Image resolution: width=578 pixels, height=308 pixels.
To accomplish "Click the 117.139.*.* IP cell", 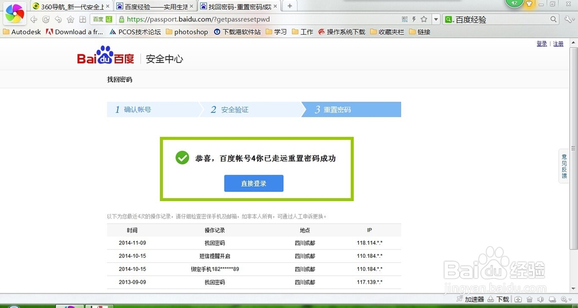I will [369, 282].
